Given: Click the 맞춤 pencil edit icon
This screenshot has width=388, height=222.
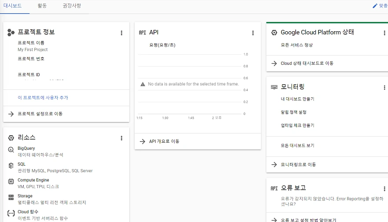Looking at the screenshot, I should click(375, 6).
